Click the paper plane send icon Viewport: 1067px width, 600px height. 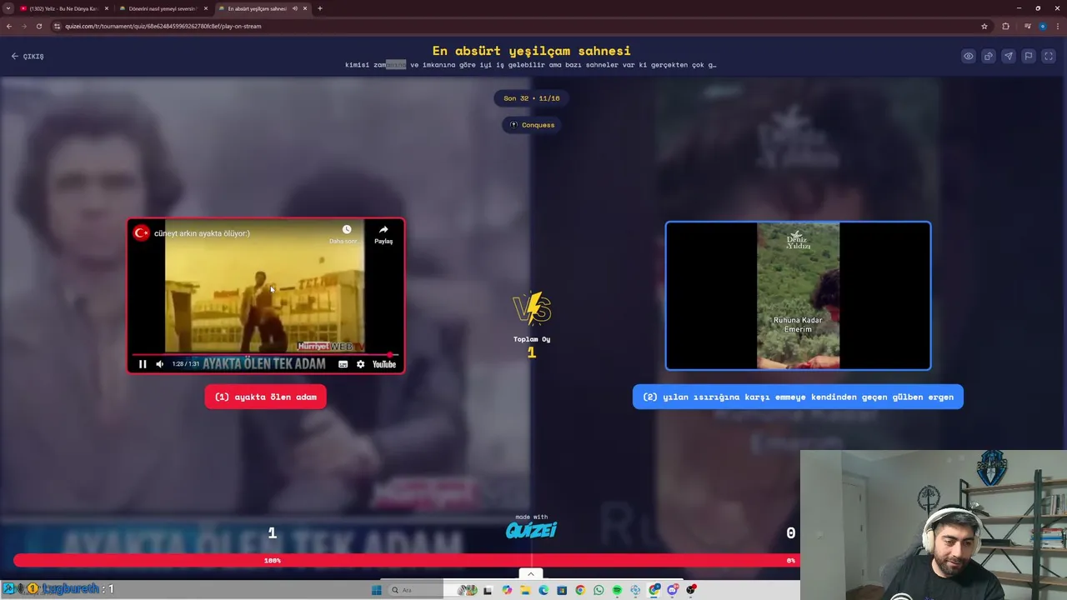click(1008, 56)
